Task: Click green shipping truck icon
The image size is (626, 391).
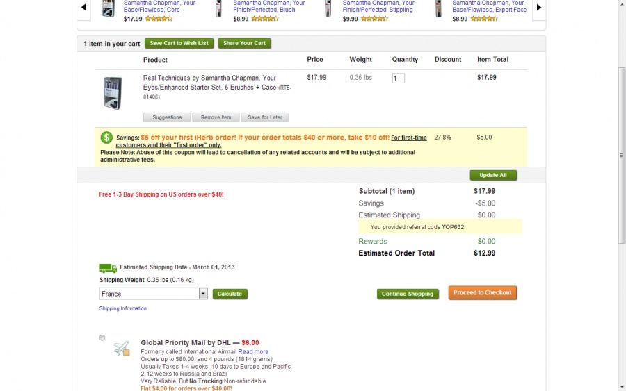Action: pos(108,267)
